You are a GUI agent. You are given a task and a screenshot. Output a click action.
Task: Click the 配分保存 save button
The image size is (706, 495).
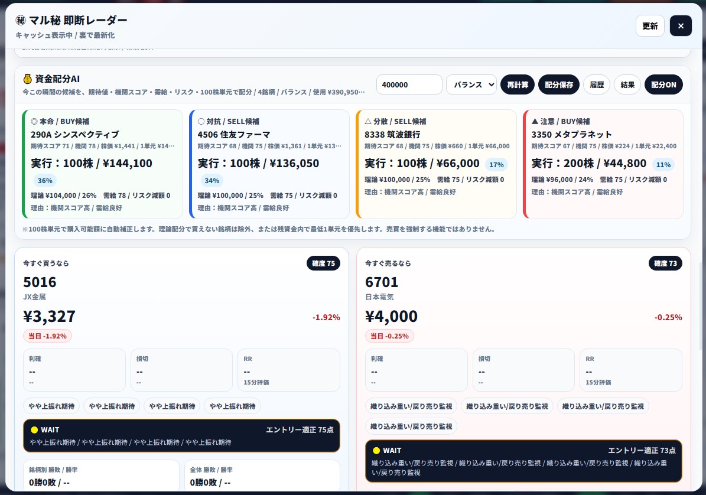point(559,84)
